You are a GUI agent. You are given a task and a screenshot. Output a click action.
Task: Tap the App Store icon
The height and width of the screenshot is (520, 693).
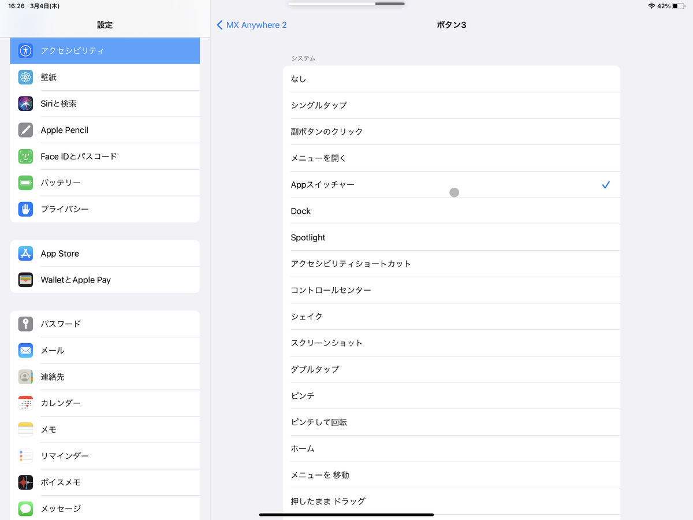click(25, 254)
